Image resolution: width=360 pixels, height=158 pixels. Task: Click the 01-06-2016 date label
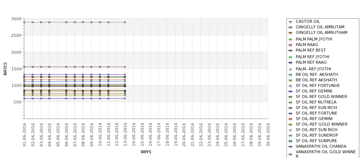pos(24,135)
